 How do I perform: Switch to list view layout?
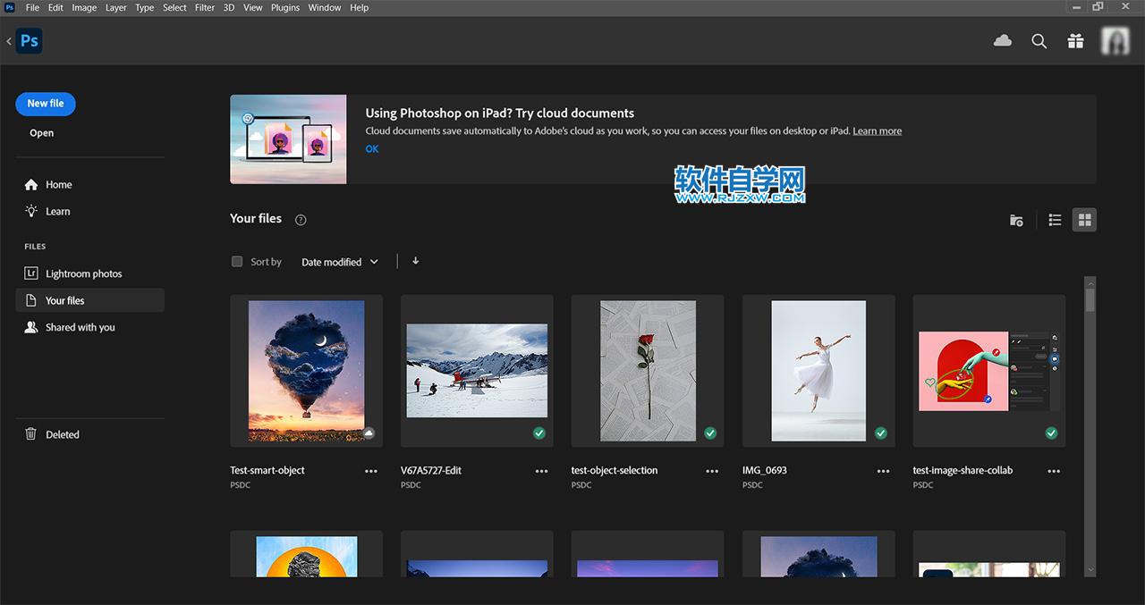click(x=1055, y=220)
